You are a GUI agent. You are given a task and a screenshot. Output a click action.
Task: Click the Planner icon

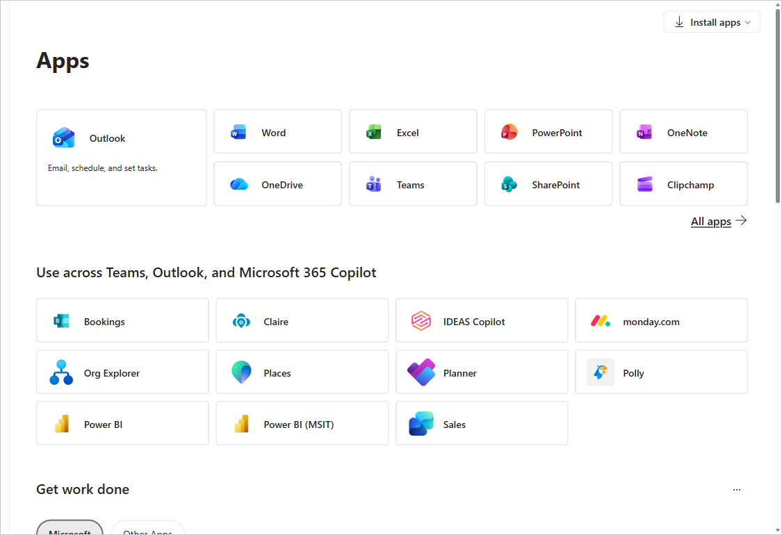(x=421, y=372)
